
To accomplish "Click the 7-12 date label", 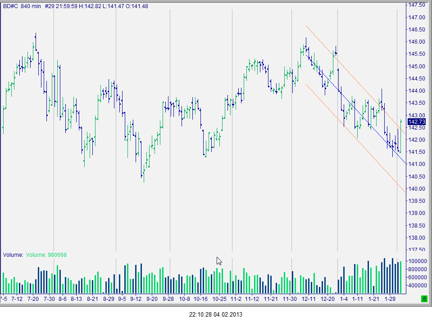I will click(17, 299).
